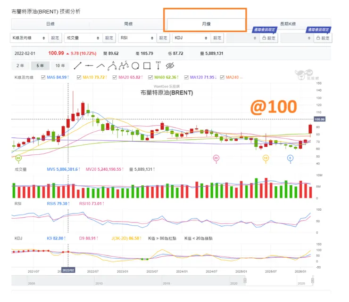The image size is (349, 302).
Task: Select the circle drawing tool
Action: (x=135, y=66)
